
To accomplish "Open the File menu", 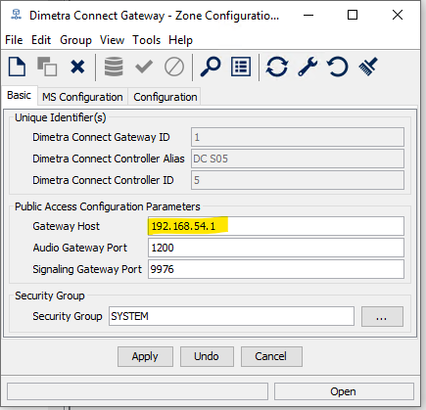I will click(14, 40).
